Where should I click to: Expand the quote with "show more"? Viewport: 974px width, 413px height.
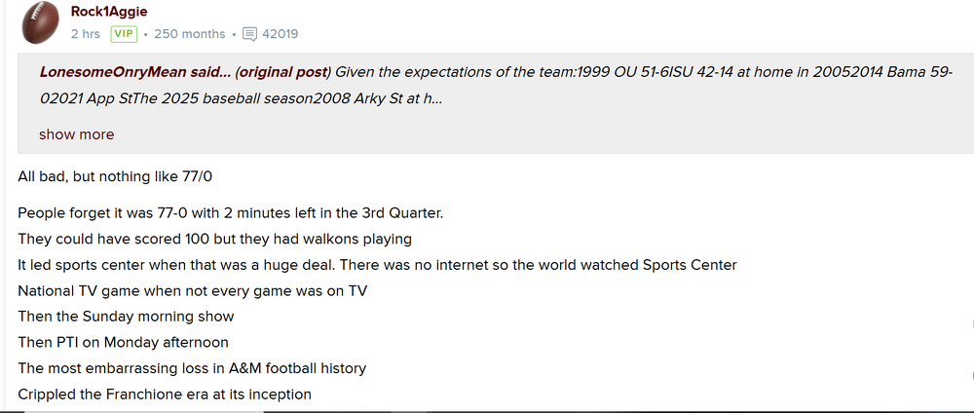point(76,134)
